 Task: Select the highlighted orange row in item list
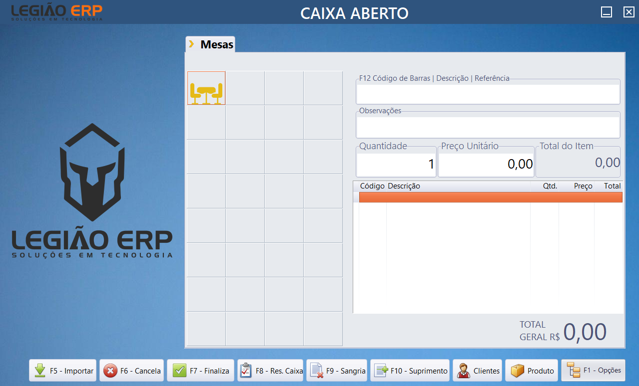pyautogui.click(x=491, y=197)
